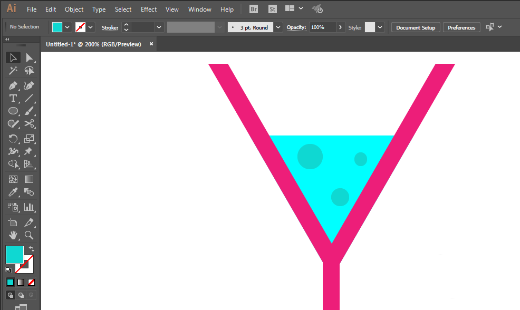The height and width of the screenshot is (310, 520).
Task: Pick the Pen tool
Action: [13, 85]
